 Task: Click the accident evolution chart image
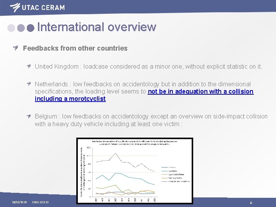point(135,171)
